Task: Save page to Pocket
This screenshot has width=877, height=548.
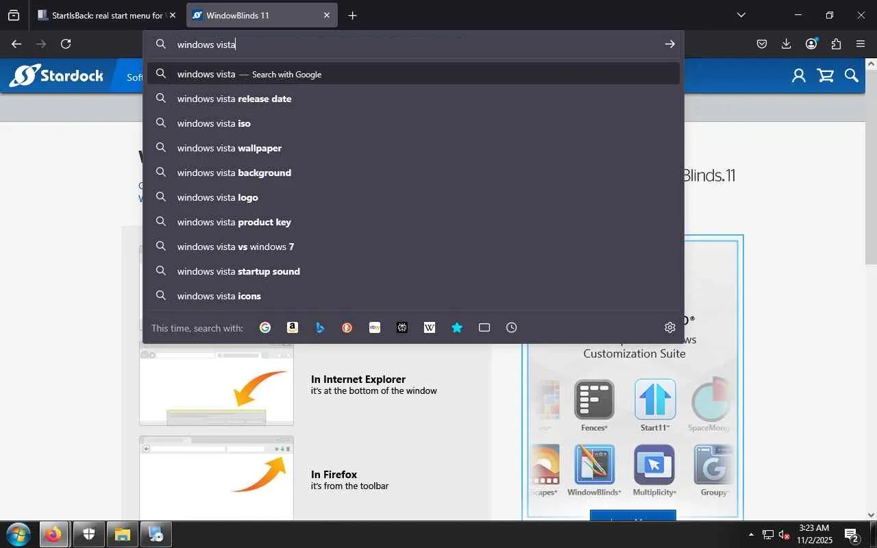Action: point(762,44)
